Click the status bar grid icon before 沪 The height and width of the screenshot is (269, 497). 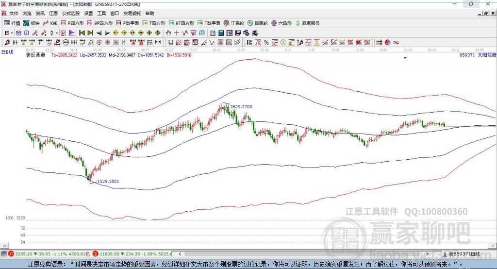pyautogui.click(x=4, y=254)
